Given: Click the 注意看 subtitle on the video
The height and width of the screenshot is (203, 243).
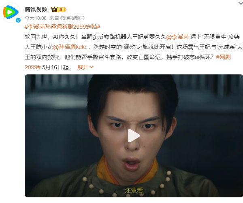Looking at the screenshot, I should [x=134, y=190].
